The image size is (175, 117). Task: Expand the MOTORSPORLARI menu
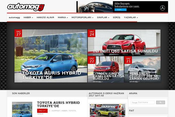click(83, 18)
